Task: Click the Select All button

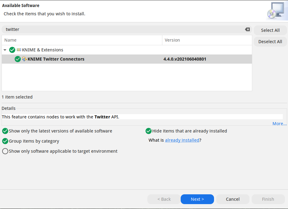Action: (x=270, y=30)
